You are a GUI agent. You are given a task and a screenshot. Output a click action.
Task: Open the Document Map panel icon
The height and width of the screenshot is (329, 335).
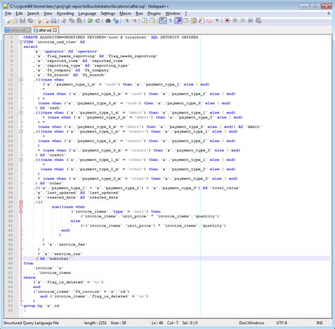(194, 20)
